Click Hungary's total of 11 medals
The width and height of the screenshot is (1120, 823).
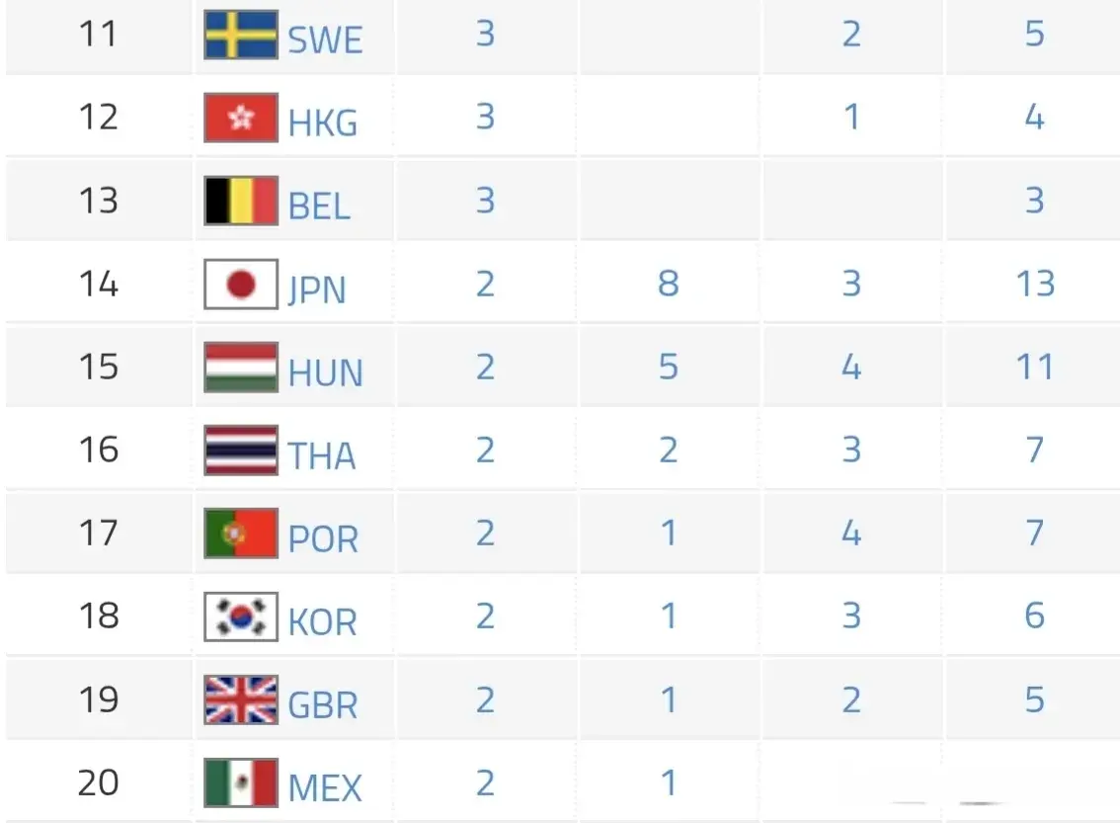[x=1035, y=368]
